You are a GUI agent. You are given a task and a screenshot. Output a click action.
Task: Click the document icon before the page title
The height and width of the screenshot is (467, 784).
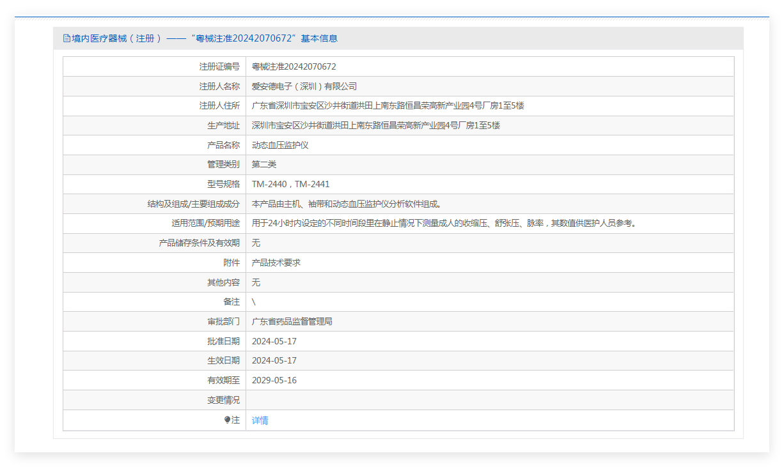(67, 38)
